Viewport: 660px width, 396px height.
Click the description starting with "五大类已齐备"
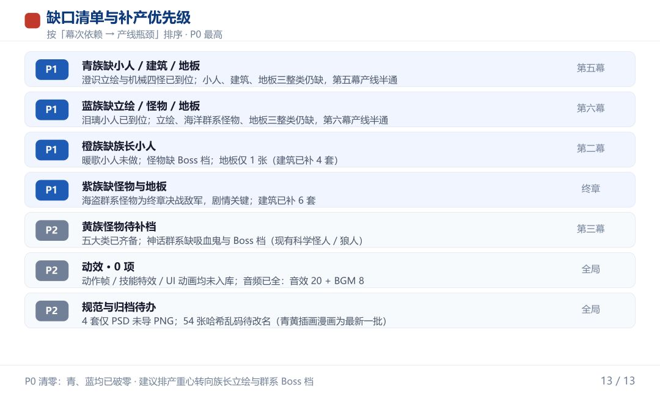point(222,241)
